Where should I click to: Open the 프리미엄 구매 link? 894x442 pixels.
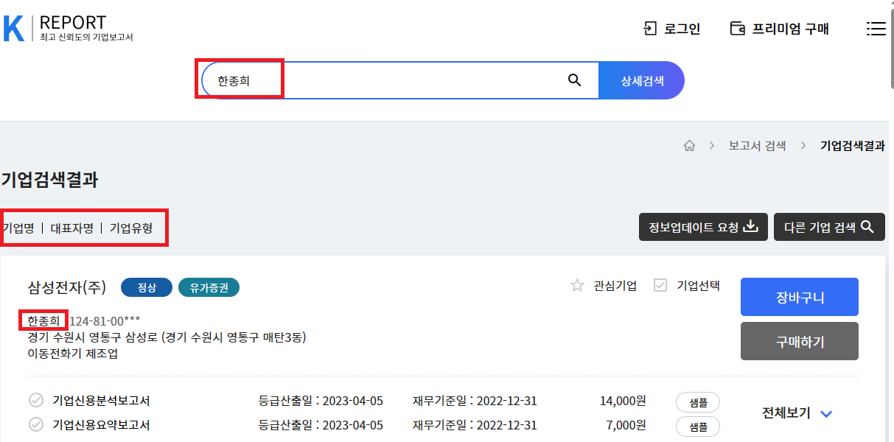[x=790, y=29]
